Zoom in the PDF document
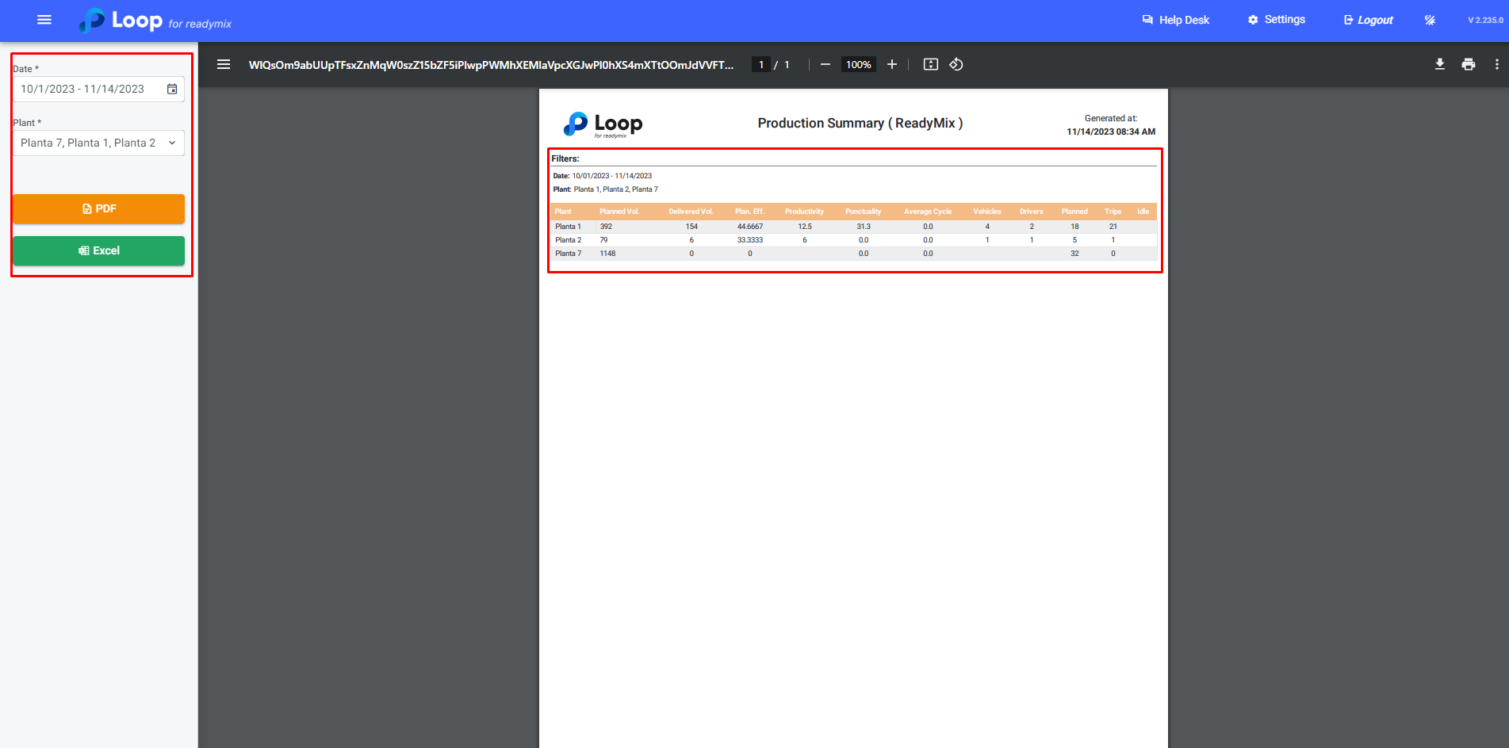 coord(892,64)
